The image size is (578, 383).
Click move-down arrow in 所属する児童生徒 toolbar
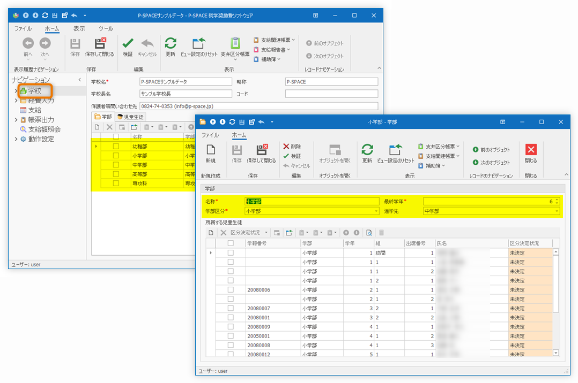click(357, 233)
